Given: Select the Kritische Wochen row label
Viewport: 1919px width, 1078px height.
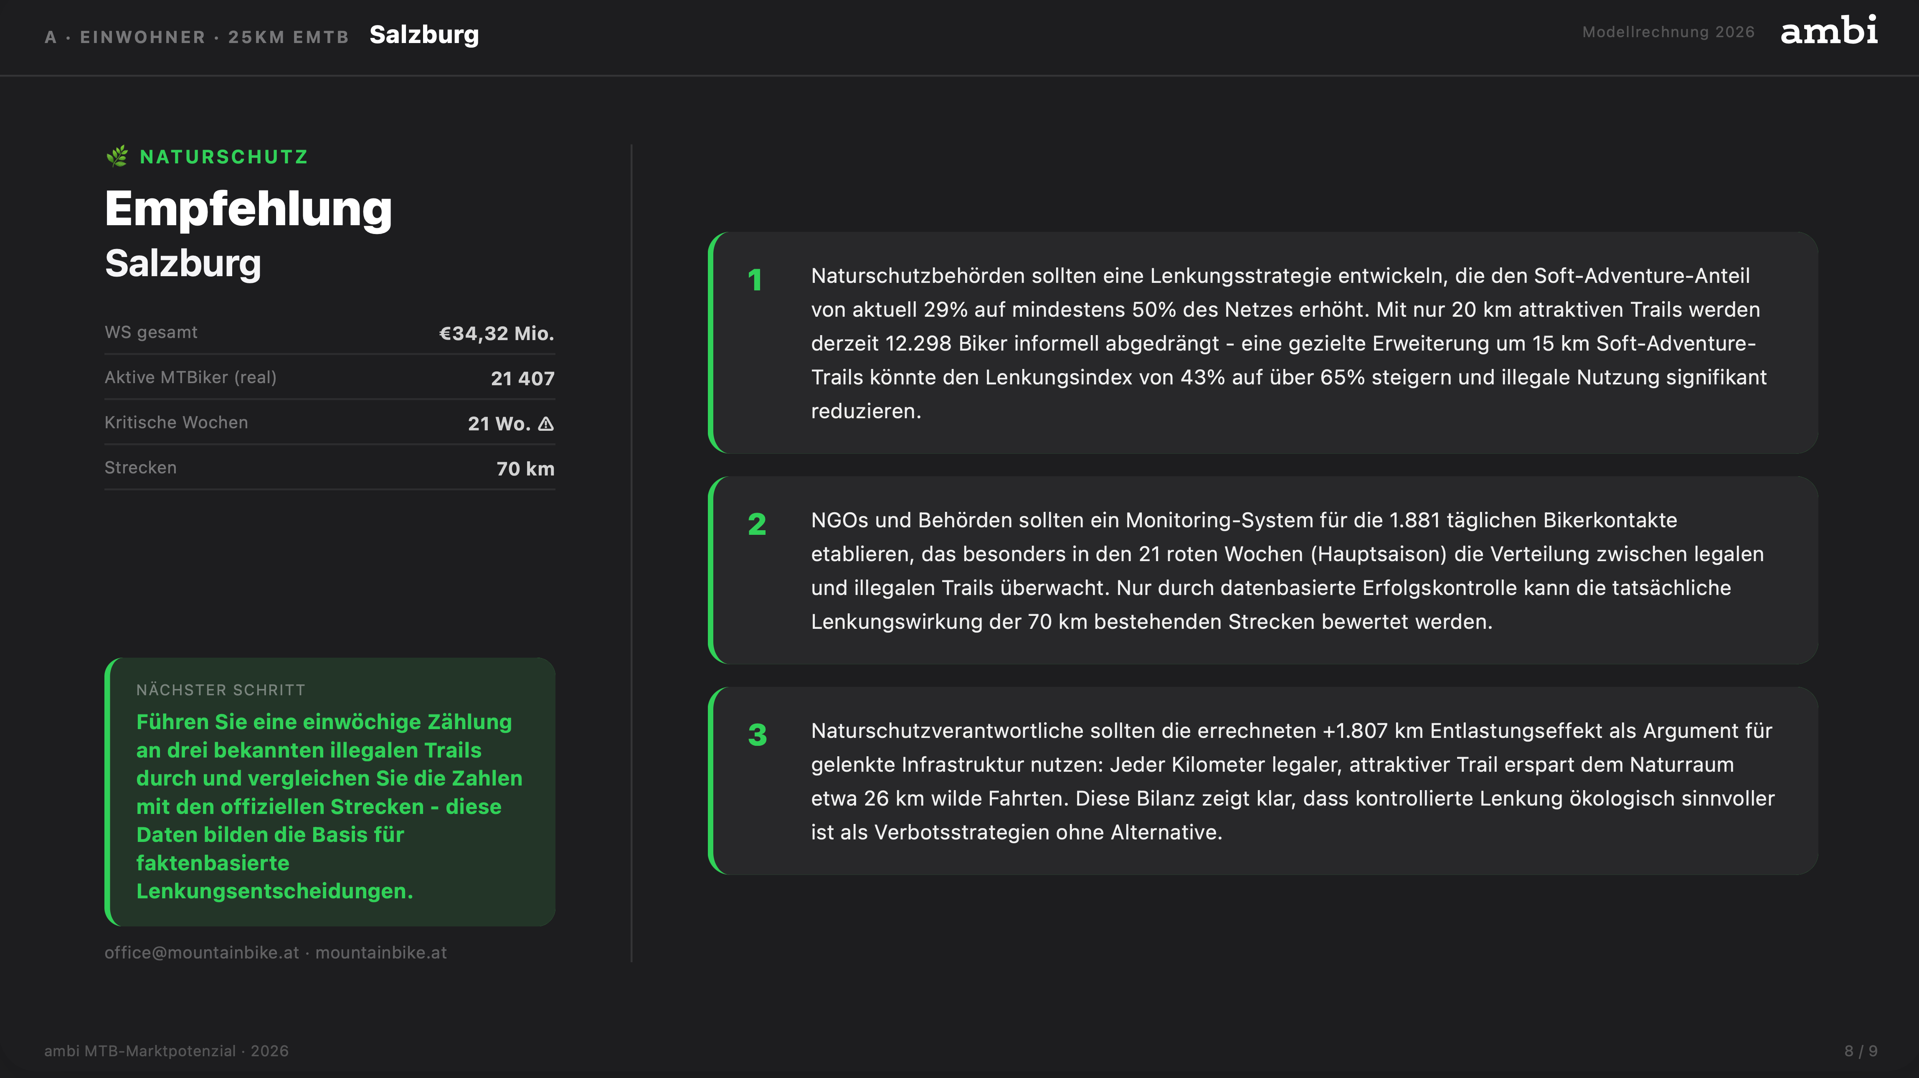Looking at the screenshot, I should point(176,423).
